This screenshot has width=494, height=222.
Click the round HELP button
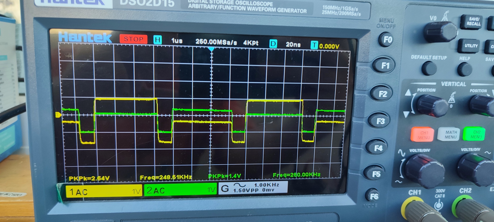click(x=465, y=69)
